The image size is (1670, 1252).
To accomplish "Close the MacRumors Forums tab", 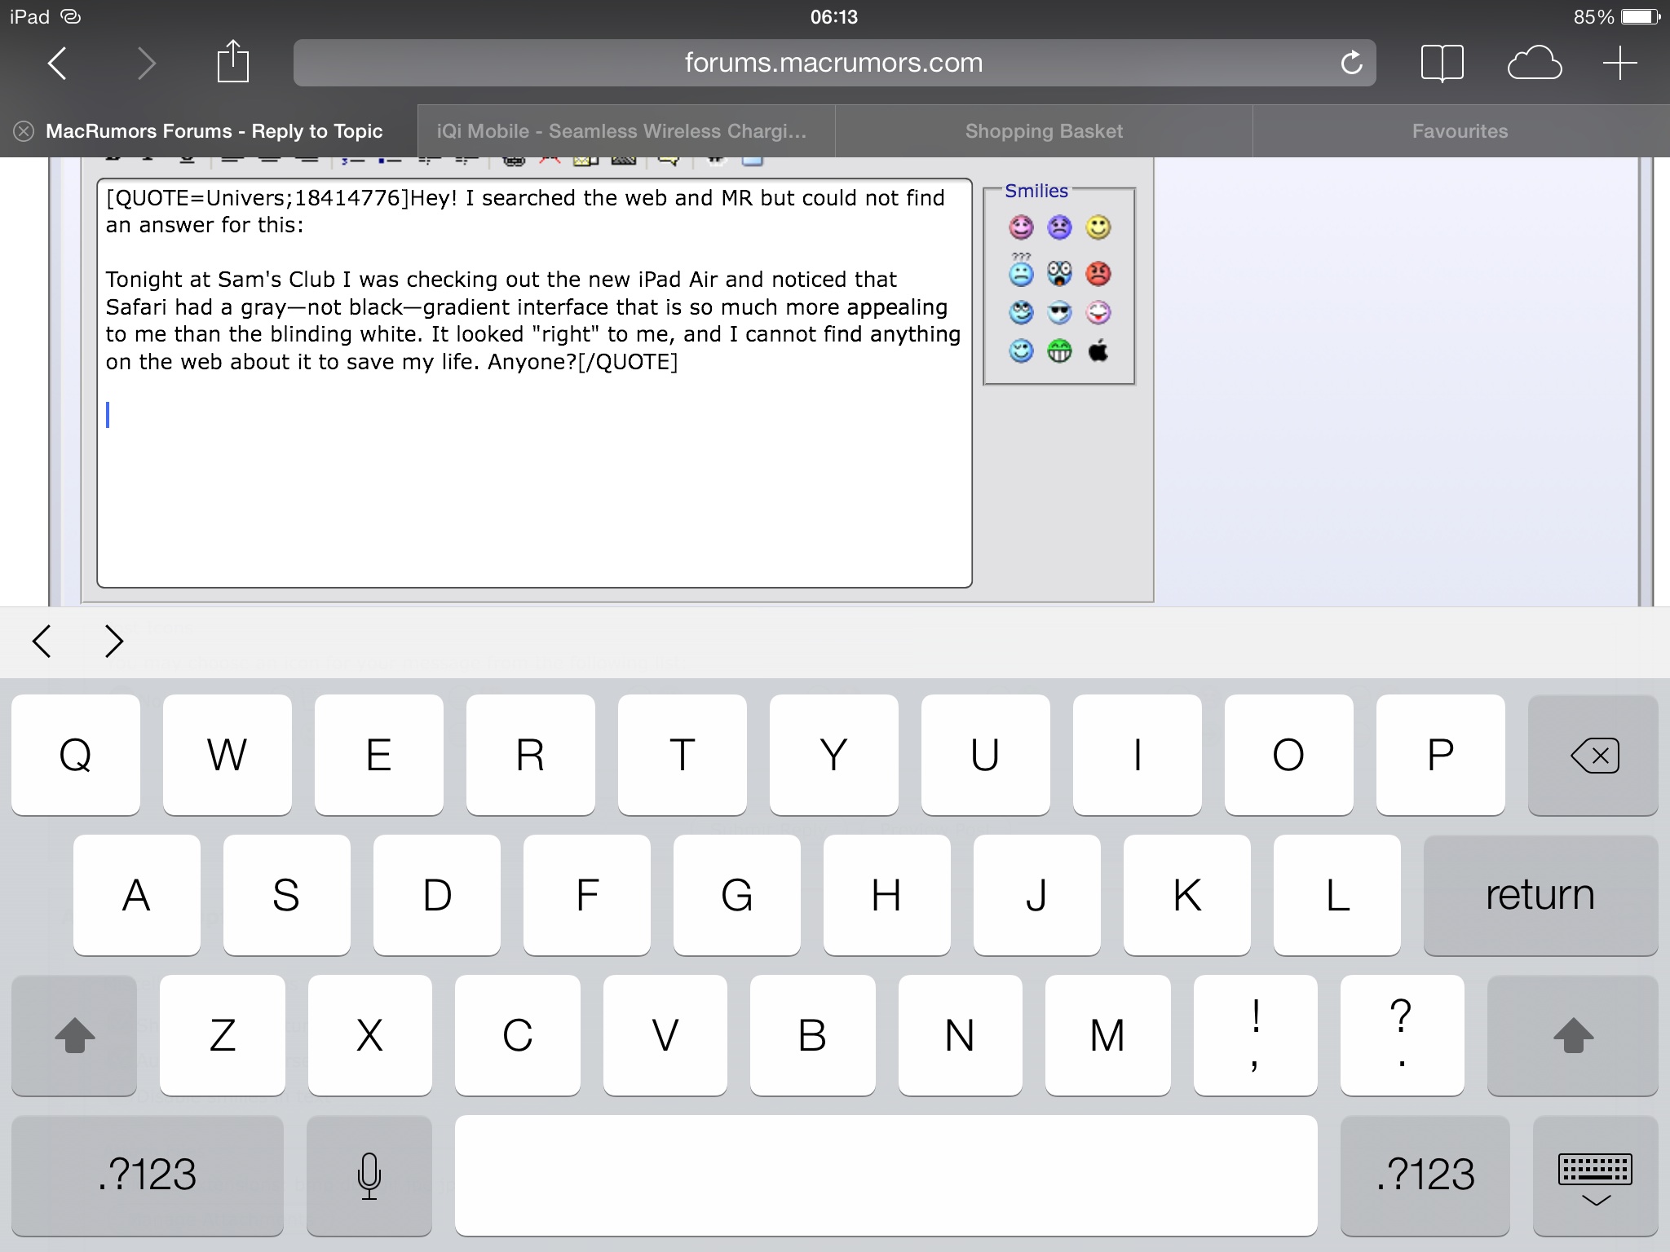I will coord(24,131).
